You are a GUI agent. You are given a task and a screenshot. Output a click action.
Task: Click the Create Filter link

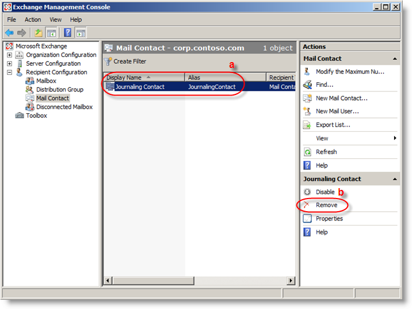130,62
